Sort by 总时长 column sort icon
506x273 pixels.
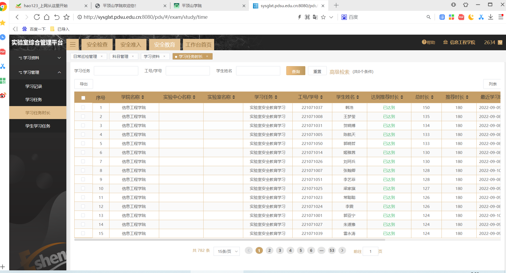pos(432,97)
